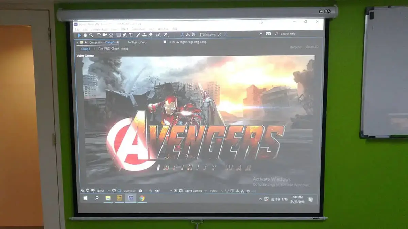Select the Brush tool

(x=138, y=35)
